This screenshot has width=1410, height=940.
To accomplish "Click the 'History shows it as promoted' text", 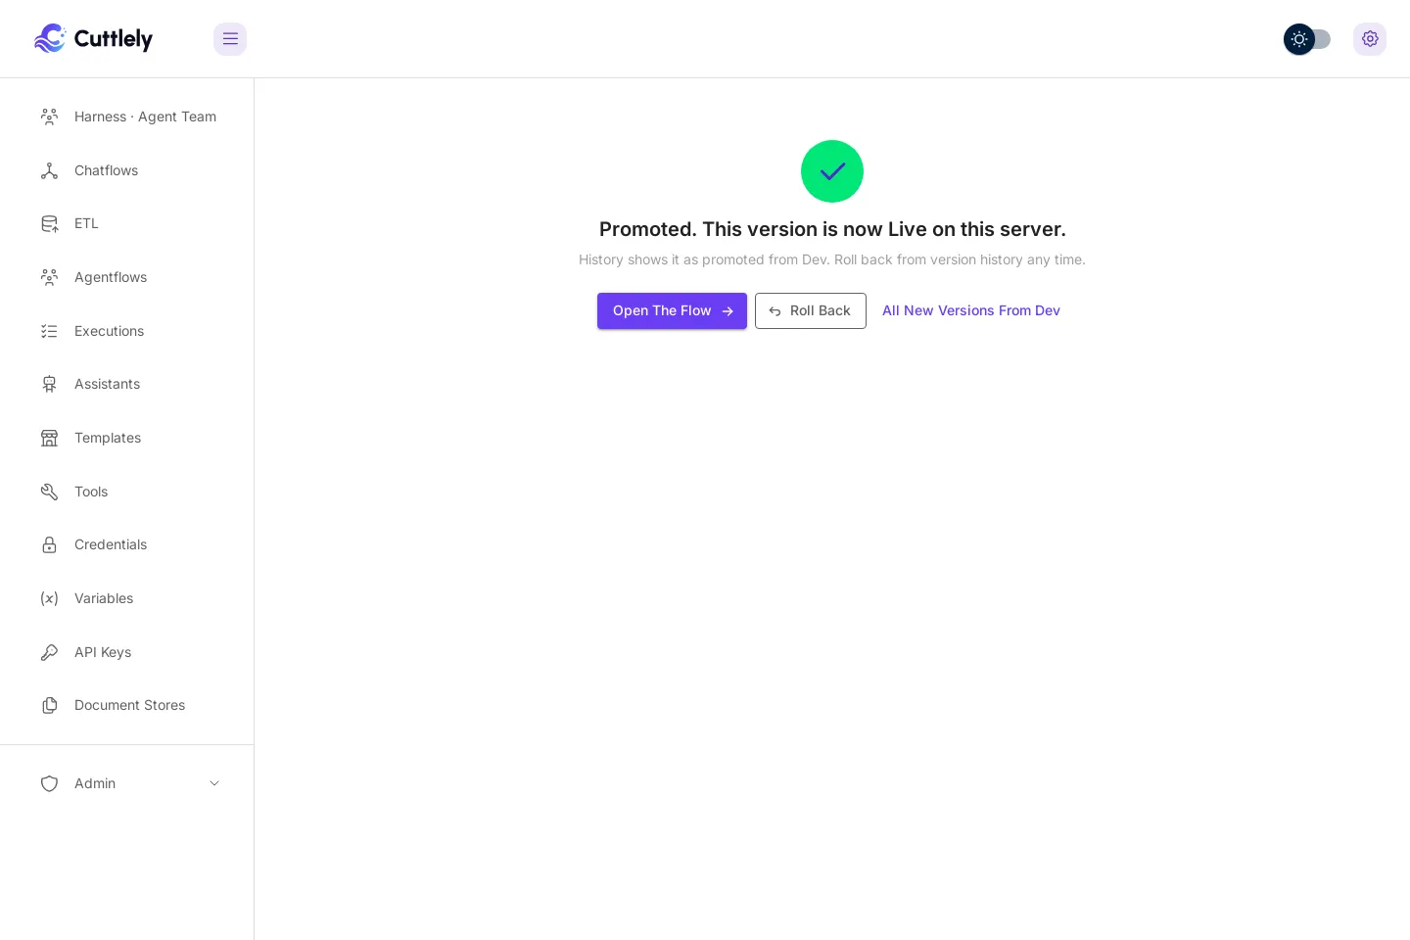I will tap(832, 259).
